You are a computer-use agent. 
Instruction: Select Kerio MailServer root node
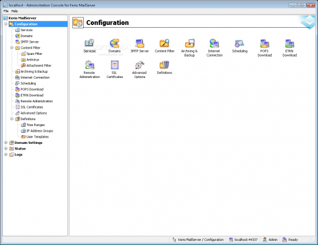(x=23, y=18)
